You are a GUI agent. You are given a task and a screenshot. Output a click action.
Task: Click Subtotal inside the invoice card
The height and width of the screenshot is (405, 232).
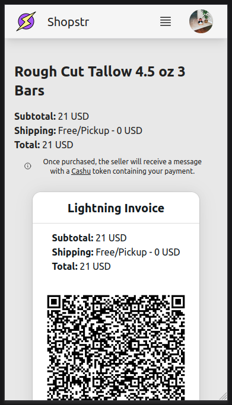pos(90,238)
